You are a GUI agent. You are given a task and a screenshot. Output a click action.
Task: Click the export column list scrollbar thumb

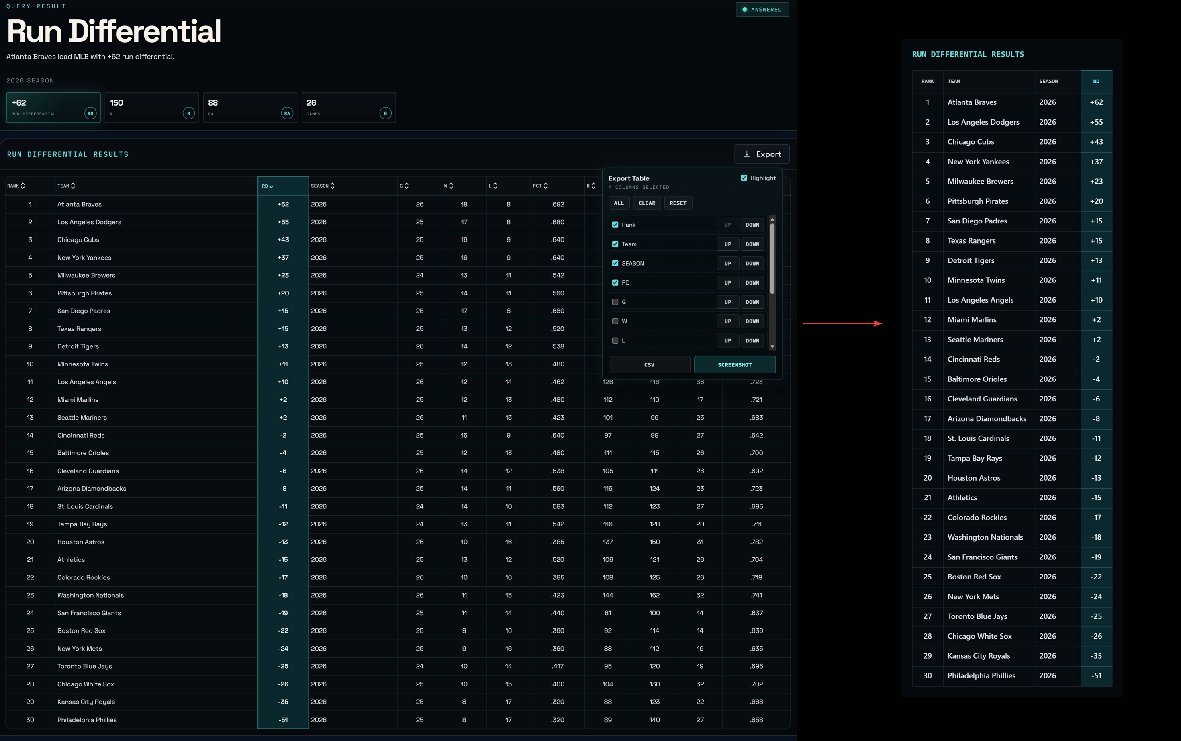tap(772, 259)
